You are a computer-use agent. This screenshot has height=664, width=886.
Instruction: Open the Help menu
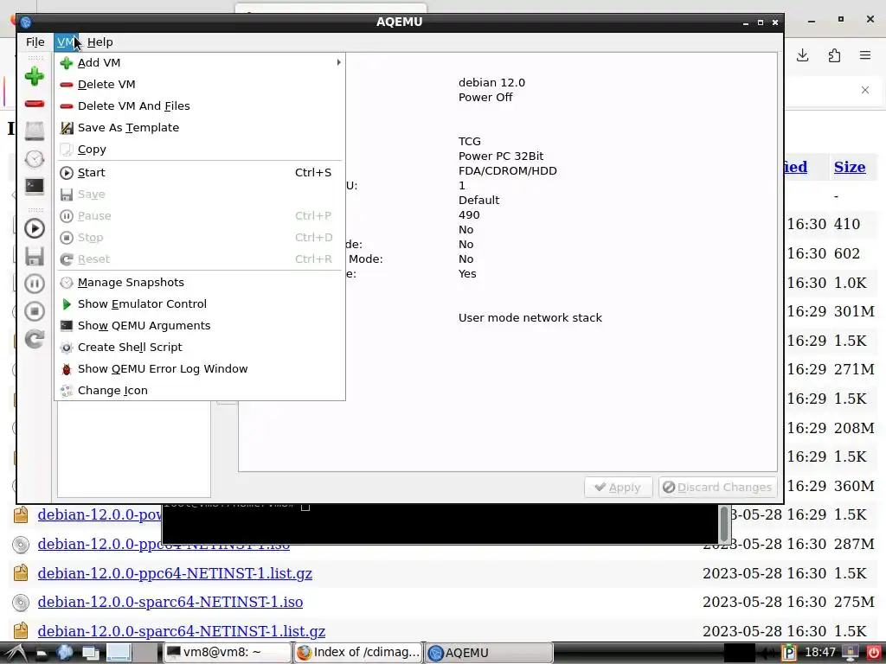(x=100, y=42)
